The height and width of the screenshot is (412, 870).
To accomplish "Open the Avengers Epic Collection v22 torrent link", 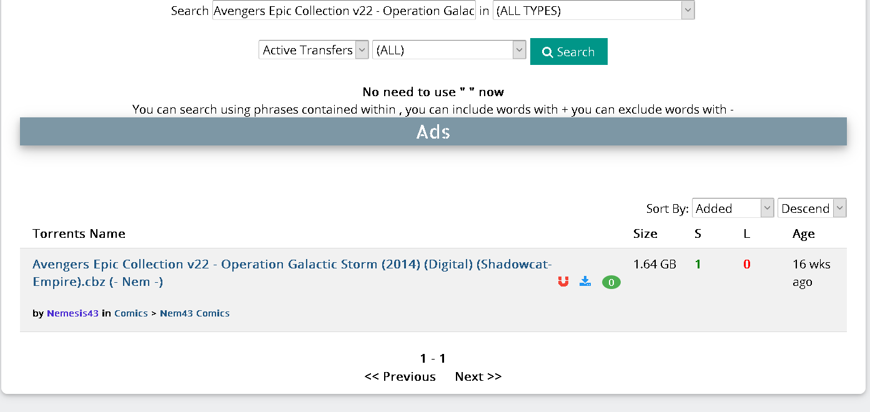I will pos(292,273).
